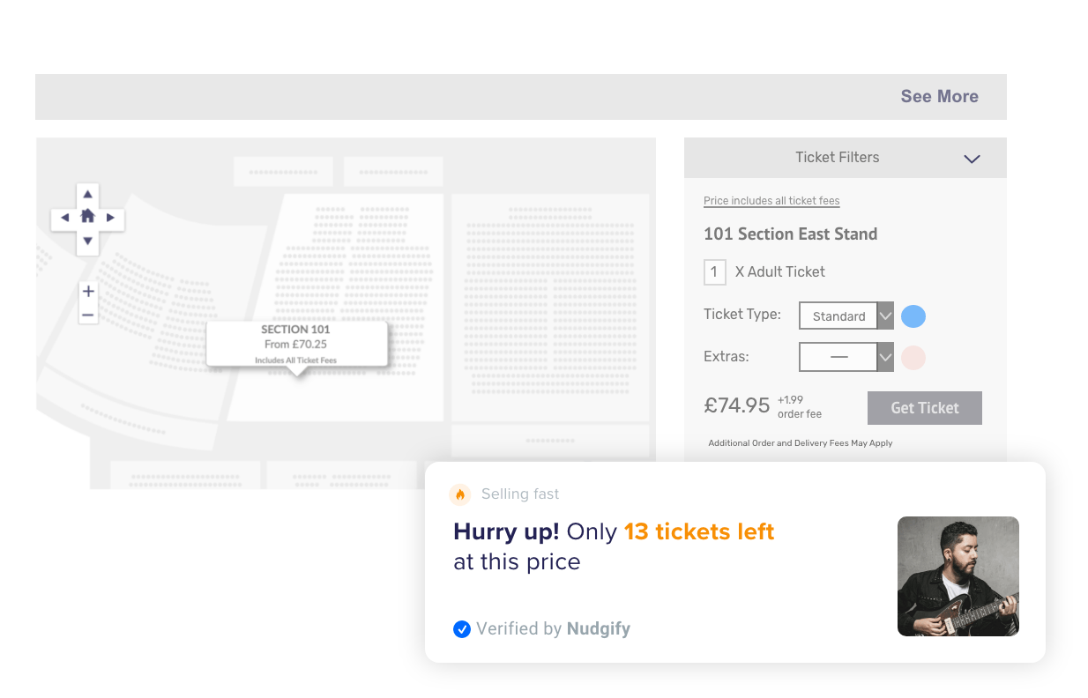Open the Extras dropdown
The height and width of the screenshot is (698, 1088).
tap(885, 357)
